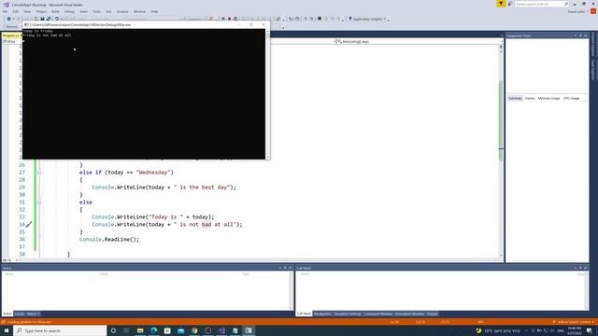Screen dimensions: 598x336
Task: Open the Window menu
Action: click(139, 12)
